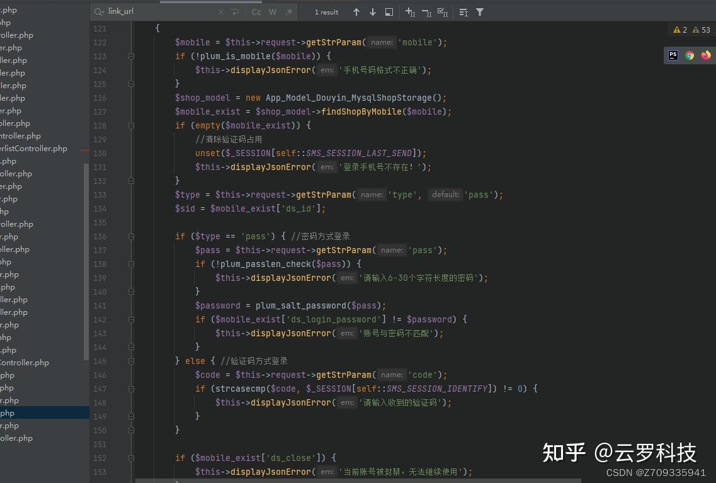The image size is (716, 483).
Task: Select all occurrences icon
Action: 443,13
